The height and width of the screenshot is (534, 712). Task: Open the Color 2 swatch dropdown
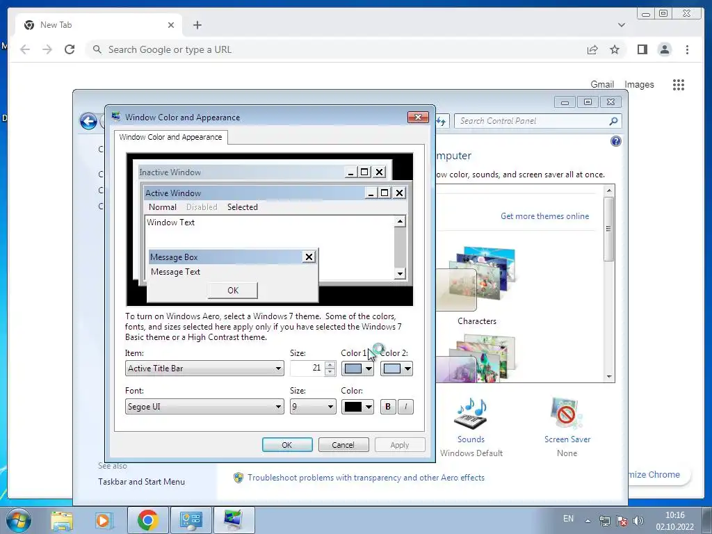(x=396, y=369)
